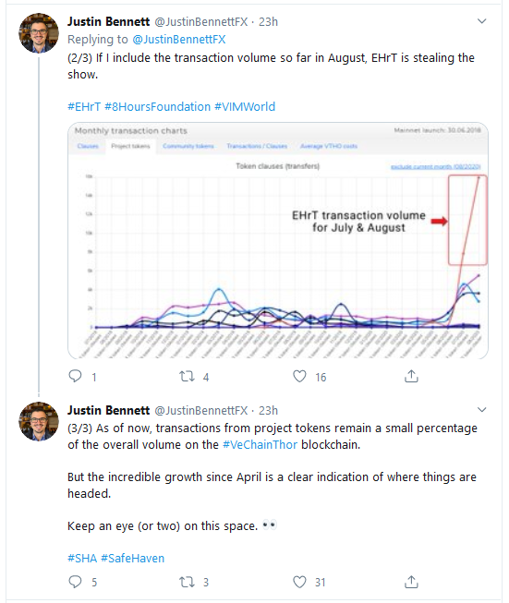The width and height of the screenshot is (509, 603).
Task: Open the @JustinBennettFX reply mention link
Action: click(179, 39)
